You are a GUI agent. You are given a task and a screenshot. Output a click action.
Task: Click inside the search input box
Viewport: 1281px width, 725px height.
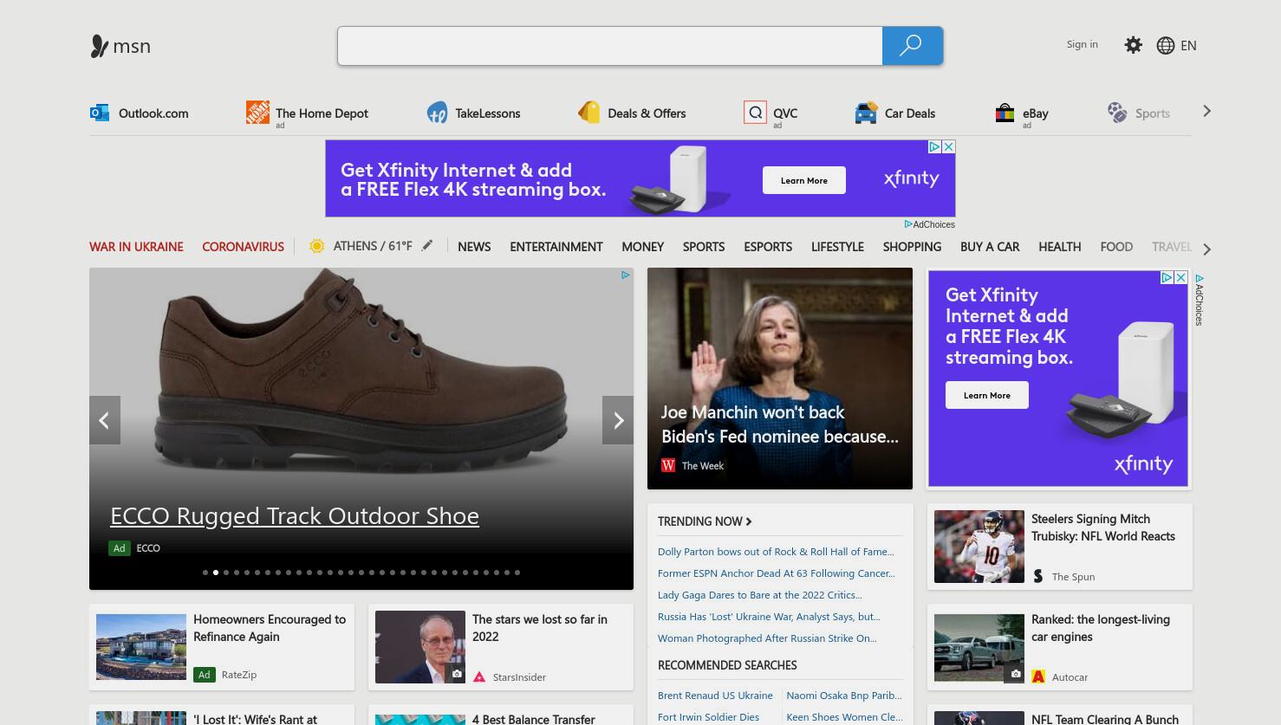point(610,46)
